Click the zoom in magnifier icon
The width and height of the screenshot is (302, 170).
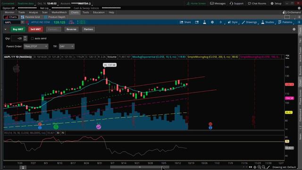coord(259,167)
